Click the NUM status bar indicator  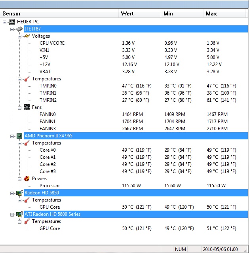point(181,249)
